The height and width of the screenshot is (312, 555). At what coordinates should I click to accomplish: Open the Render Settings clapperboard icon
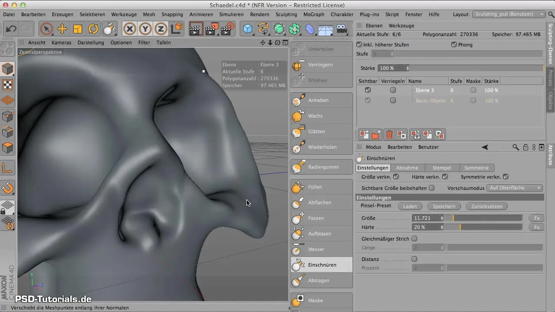pos(228,29)
